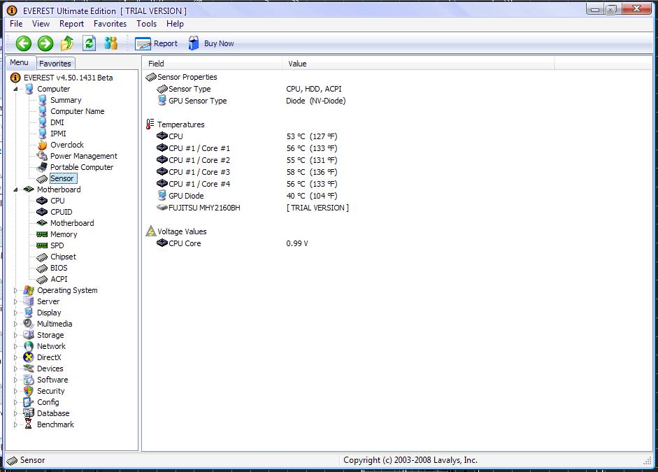Select Computer Name in the tree
The image size is (658, 472).
(77, 111)
